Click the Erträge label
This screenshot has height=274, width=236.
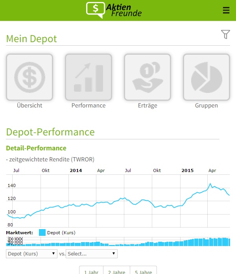pyautogui.click(x=147, y=106)
